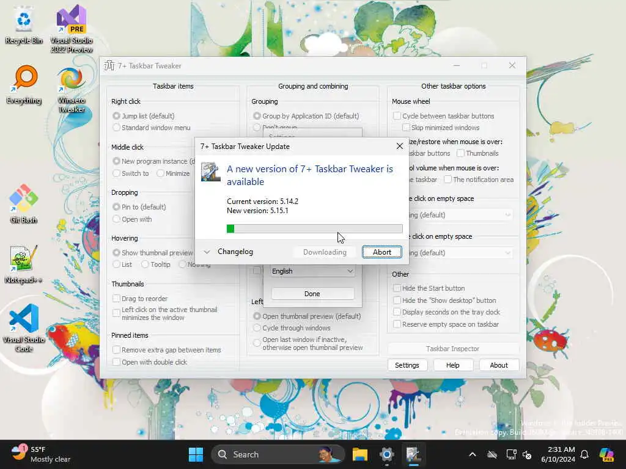This screenshot has width=626, height=469.
Task: Select Tooltip hovering radio option
Action: (145, 264)
